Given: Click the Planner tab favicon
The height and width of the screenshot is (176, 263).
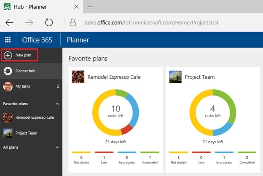Looking at the screenshot, I should coord(7,7).
